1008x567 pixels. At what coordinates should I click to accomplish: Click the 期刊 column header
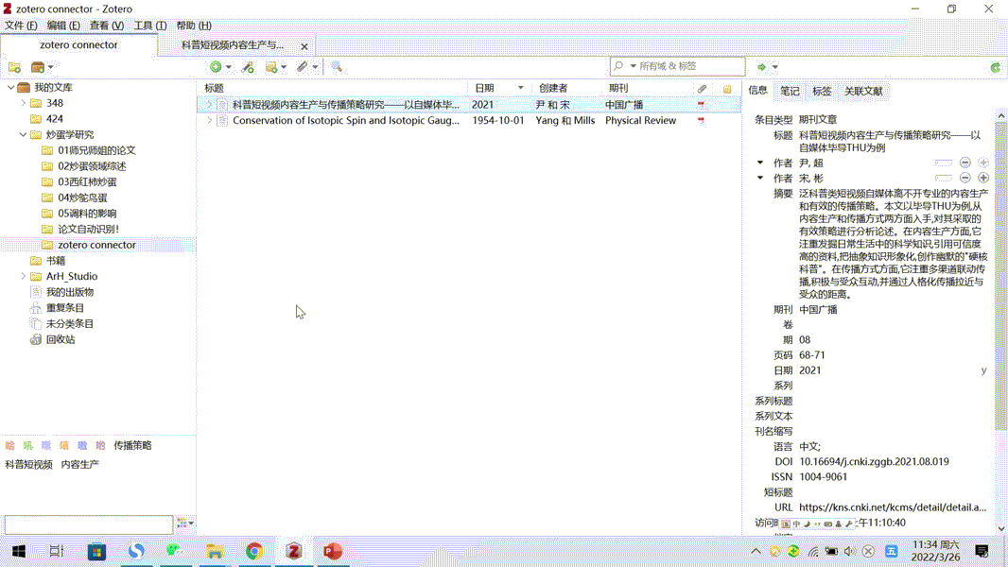(x=648, y=88)
